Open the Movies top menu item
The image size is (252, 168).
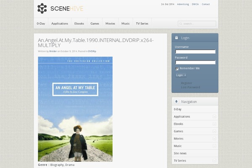tap(110, 24)
